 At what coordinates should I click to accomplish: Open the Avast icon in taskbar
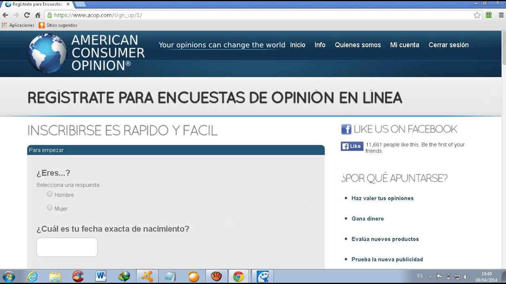pyautogui.click(x=147, y=277)
